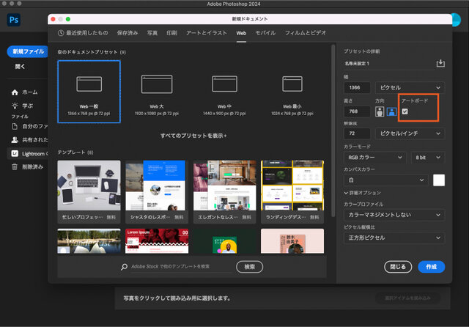Switch to the 最近使用したもの tab
Screen dimensions: 469x327
(83, 33)
